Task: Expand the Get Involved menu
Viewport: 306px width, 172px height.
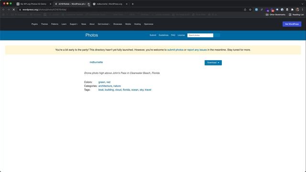Action: coord(104,24)
